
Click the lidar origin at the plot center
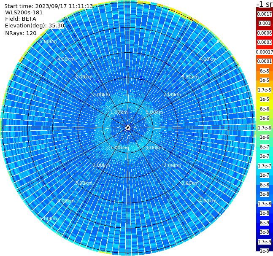tap(128, 128)
